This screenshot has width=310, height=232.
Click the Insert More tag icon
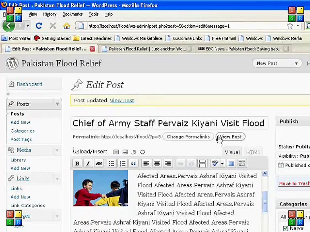(202, 164)
